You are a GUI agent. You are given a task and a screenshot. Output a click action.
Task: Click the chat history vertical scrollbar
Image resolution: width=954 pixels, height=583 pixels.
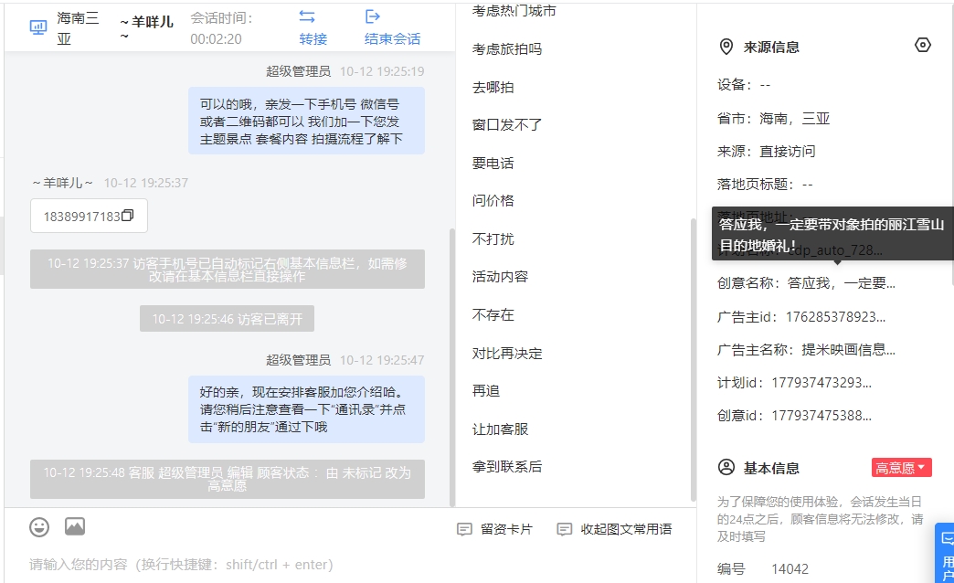coord(452,367)
